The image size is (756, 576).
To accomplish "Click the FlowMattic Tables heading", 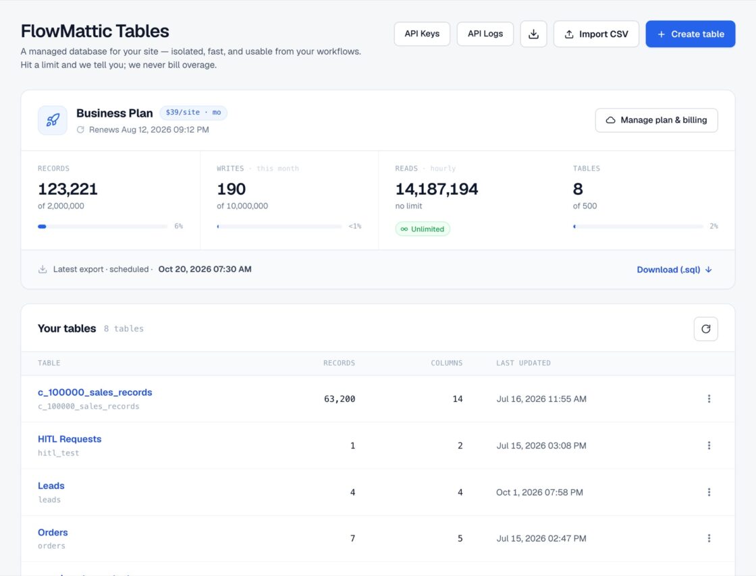I will tap(95, 31).
